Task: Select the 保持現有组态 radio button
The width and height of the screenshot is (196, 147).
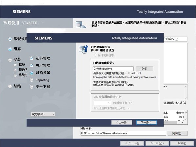Action: coord(95,55)
